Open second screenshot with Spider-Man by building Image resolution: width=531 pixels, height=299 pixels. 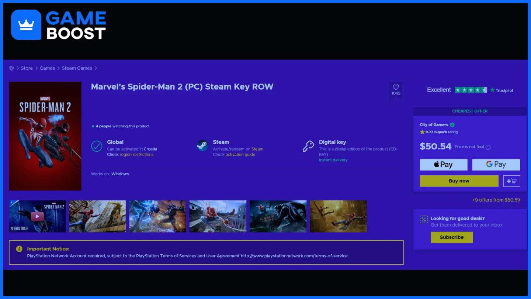97,216
